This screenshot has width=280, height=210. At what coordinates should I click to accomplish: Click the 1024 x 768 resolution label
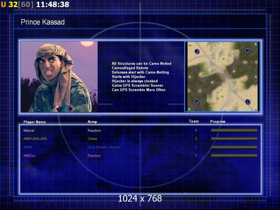pyautogui.click(x=140, y=198)
